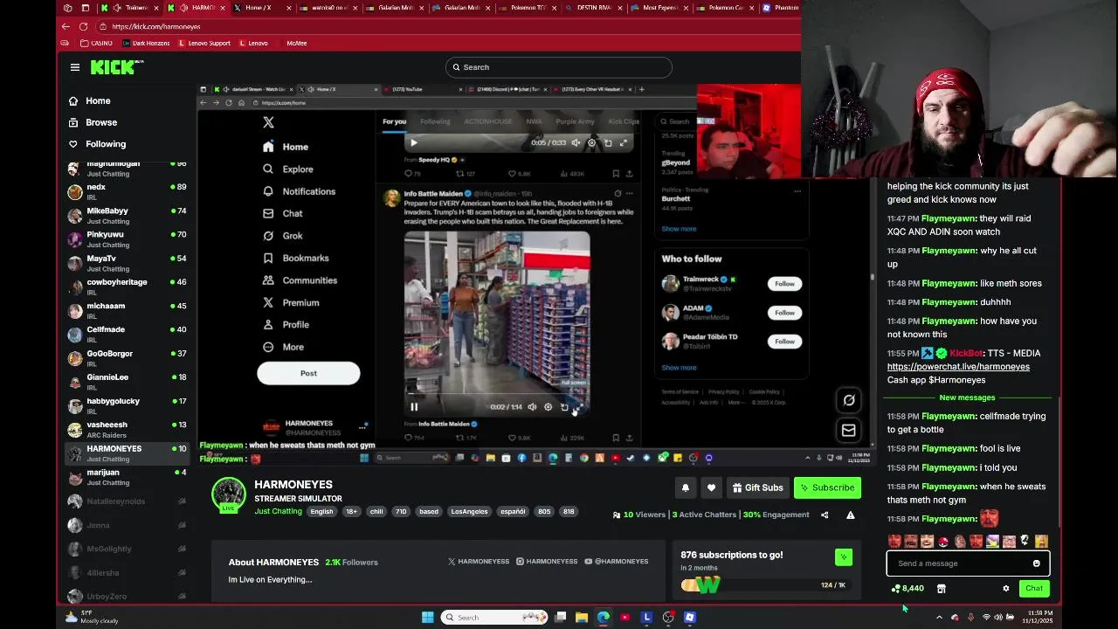Screen dimensions: 1118x629
Task: Click the HARMONEYES profile avatar
Action: (229, 494)
